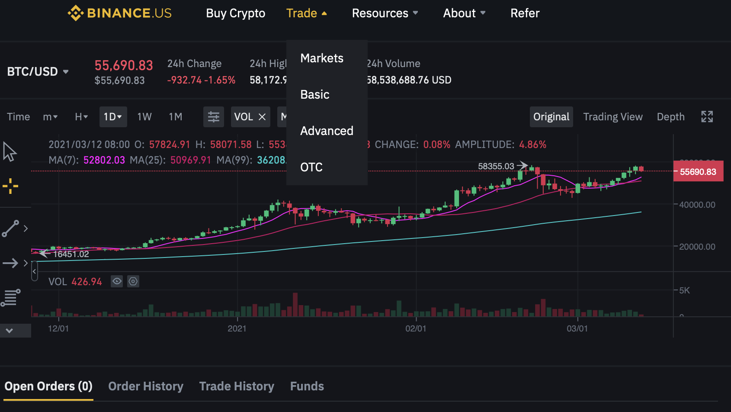
Task: Select the cursor pointer tool
Action: [10, 152]
